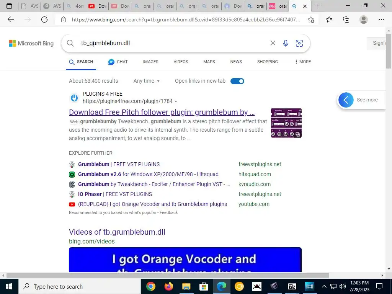
Task: Open REUPLOAD Orange Vocoder YouTube link
Action: coord(152,204)
